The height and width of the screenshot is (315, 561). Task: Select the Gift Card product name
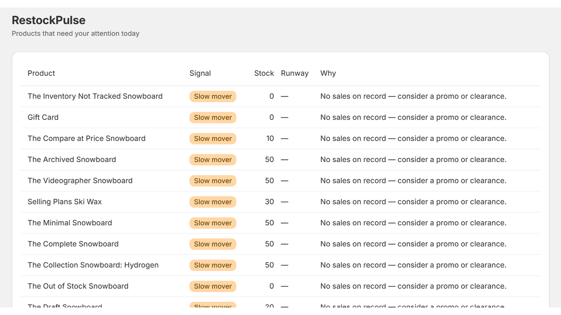[43, 117]
